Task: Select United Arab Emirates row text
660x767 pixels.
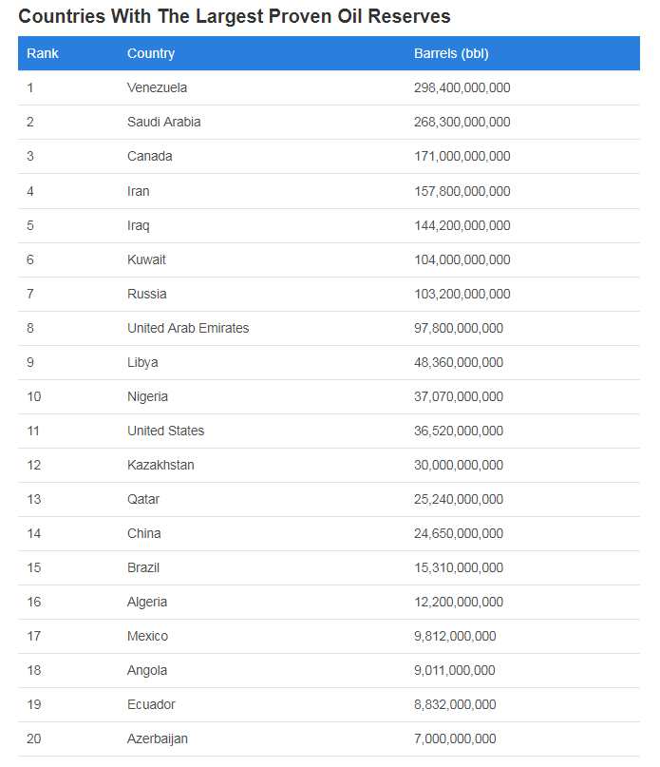Action: tap(188, 328)
